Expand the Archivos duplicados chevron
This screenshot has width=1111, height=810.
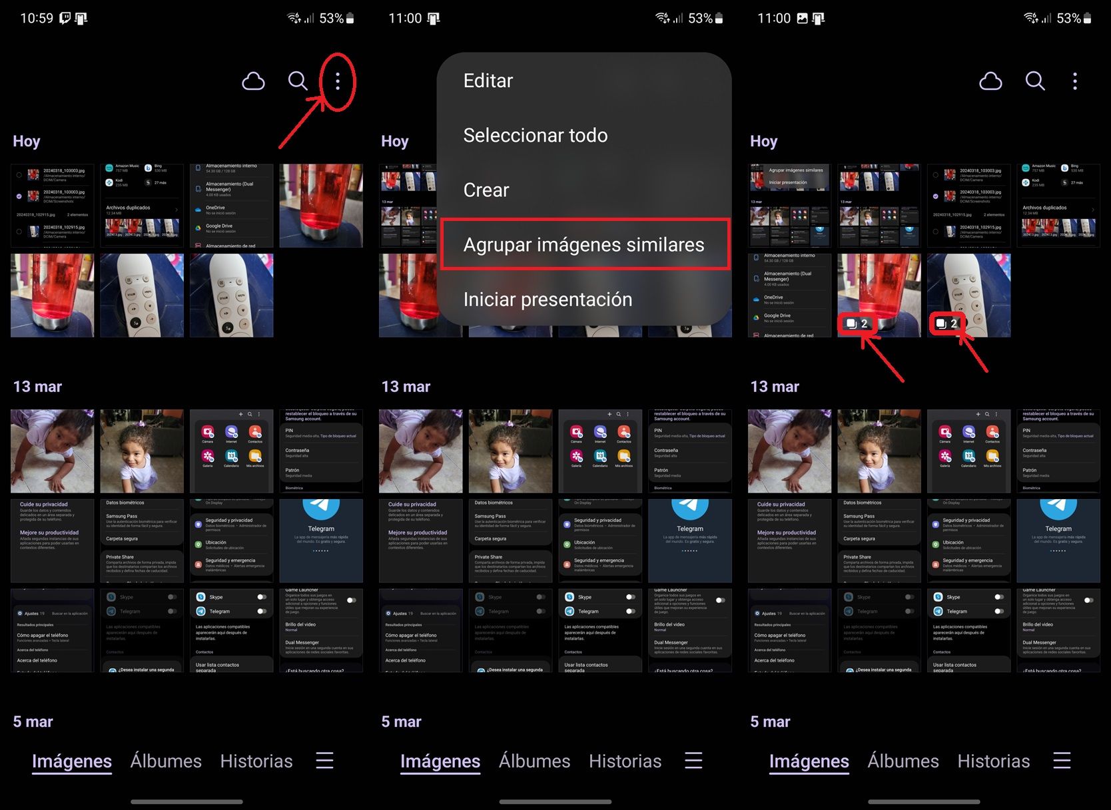[x=177, y=208]
